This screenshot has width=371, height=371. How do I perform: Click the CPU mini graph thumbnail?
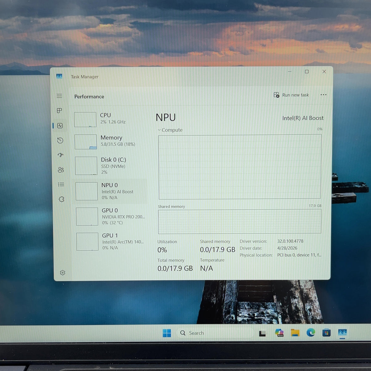click(85, 119)
